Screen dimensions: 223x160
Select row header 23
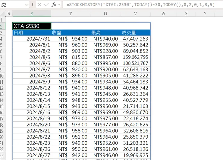click(x=2, y=155)
